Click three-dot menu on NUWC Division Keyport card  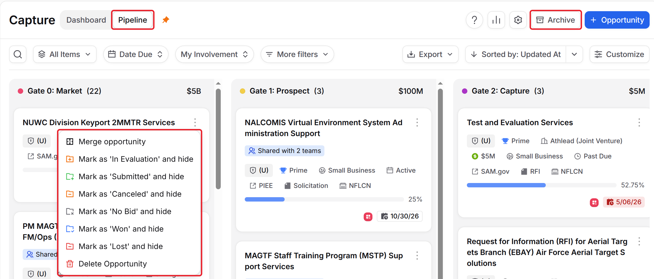pos(195,122)
